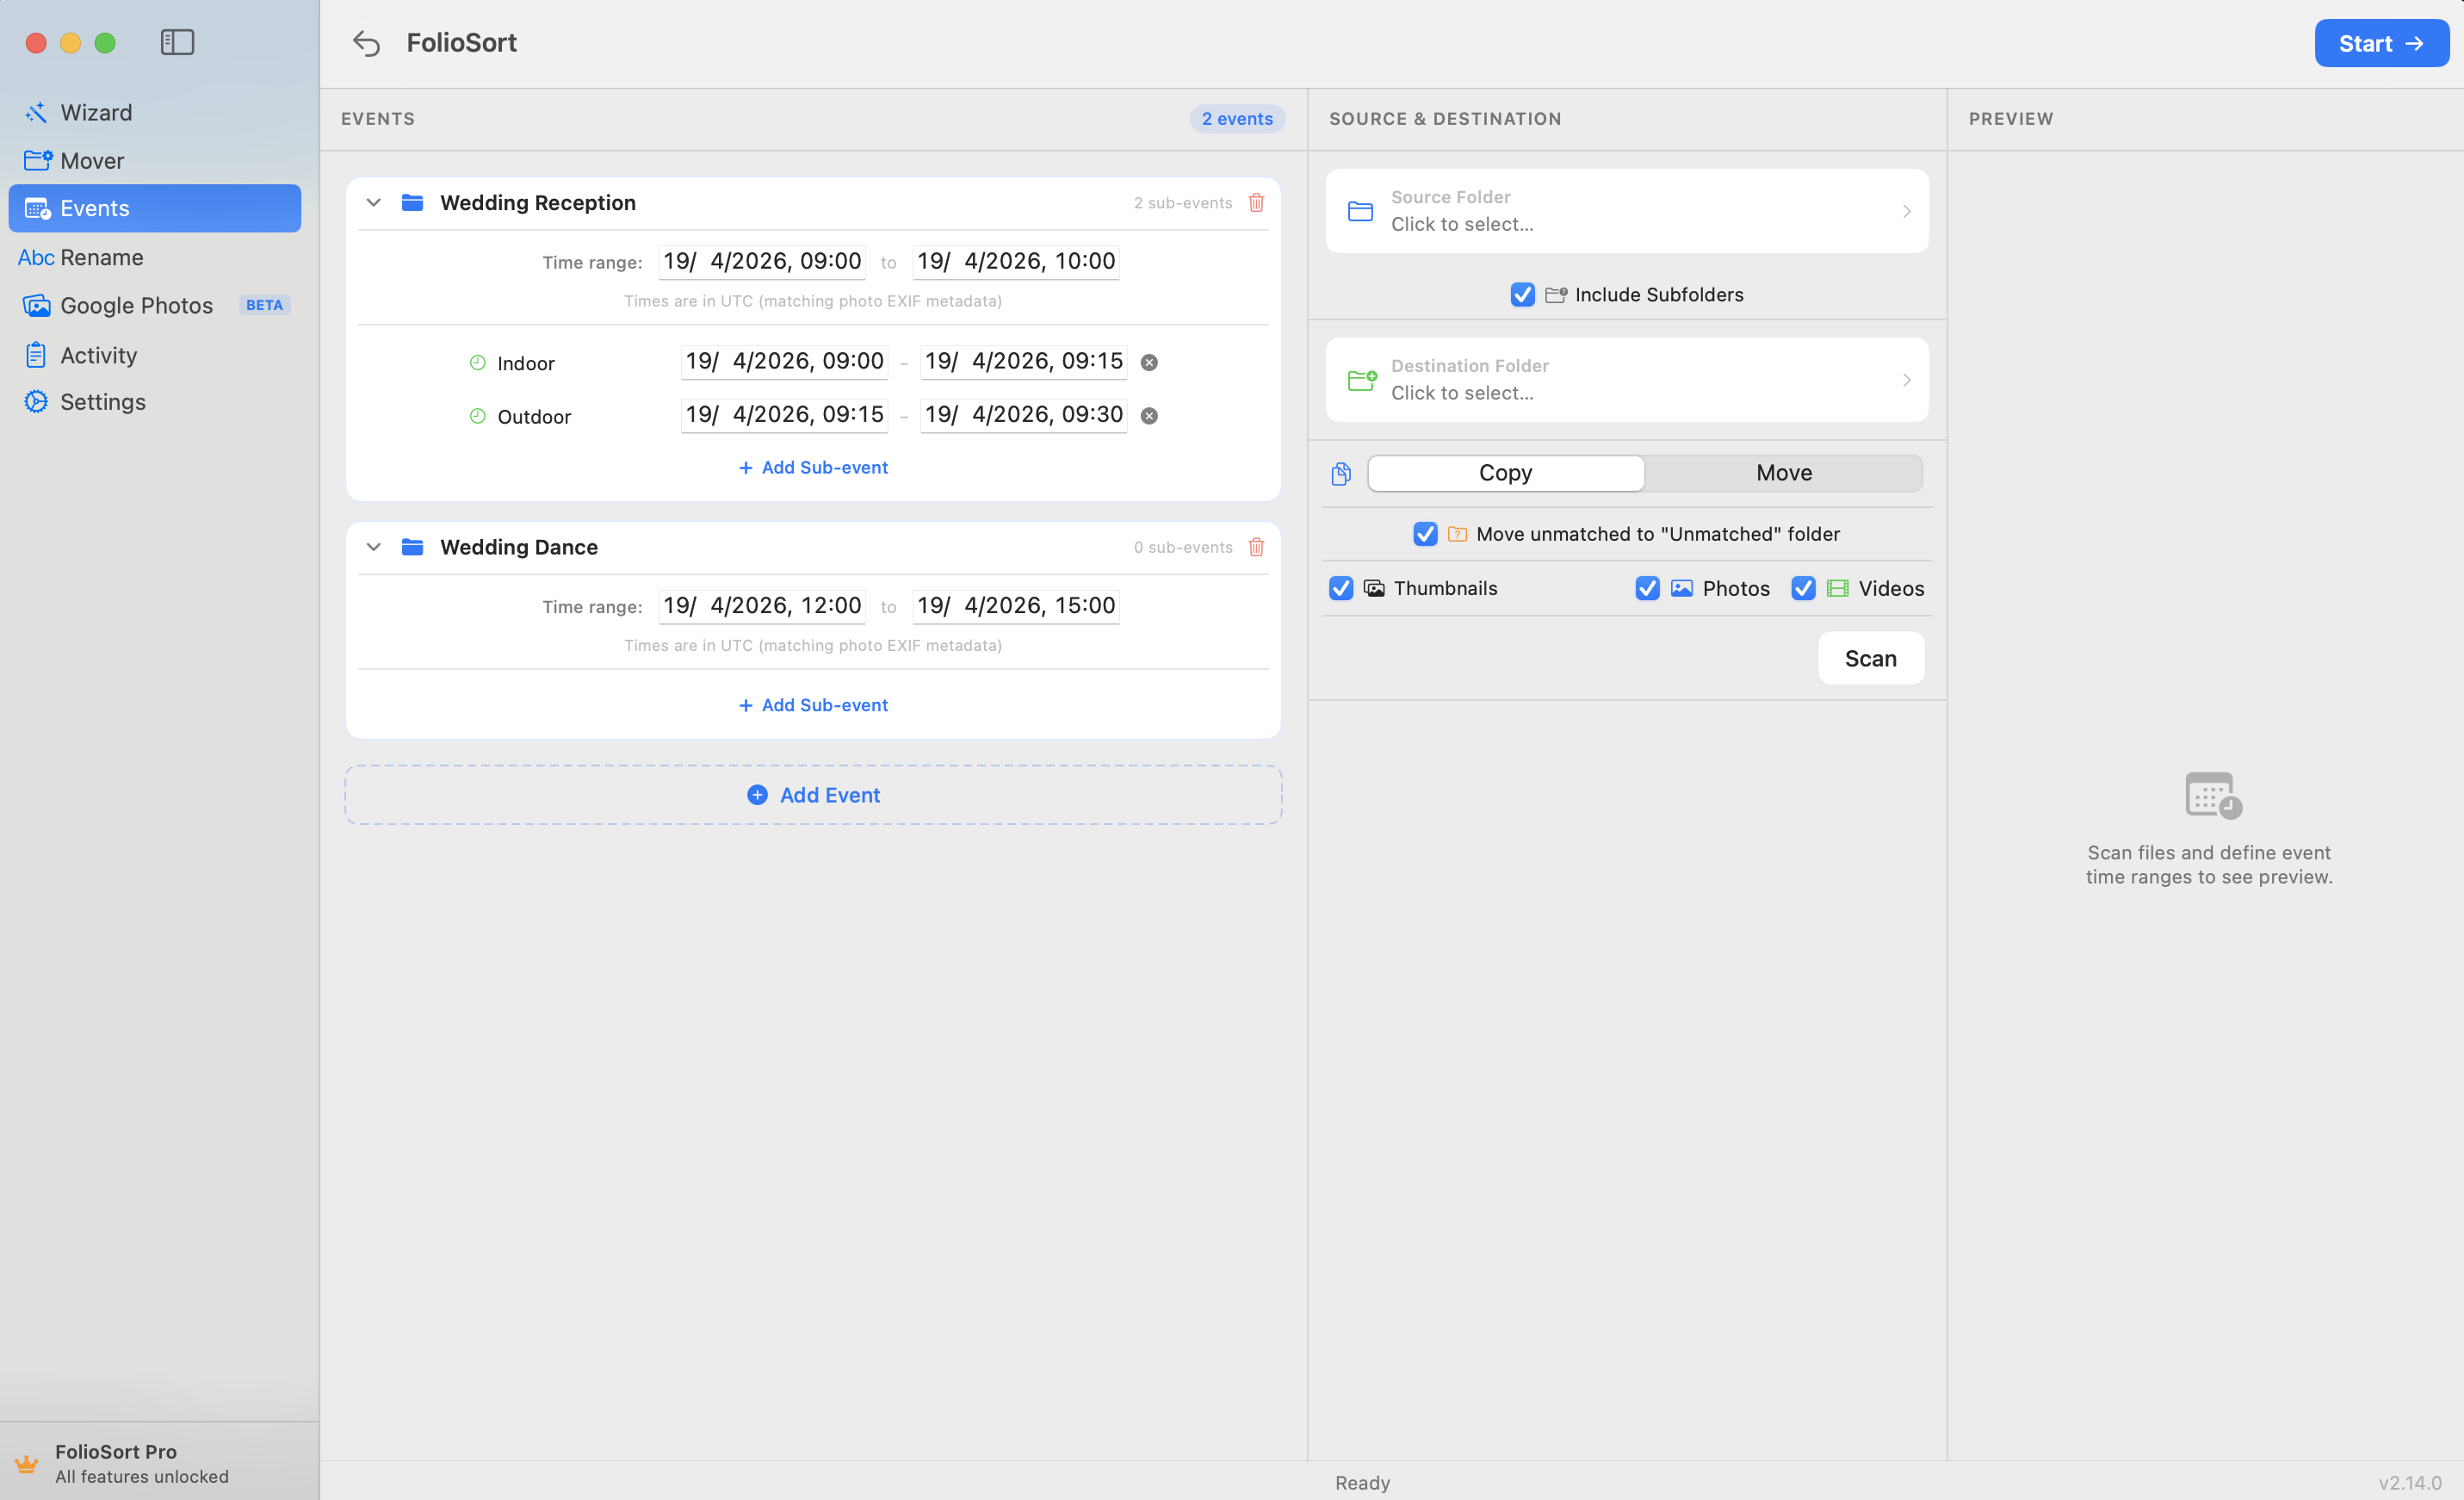
Task: Edit Indoor start time field
Action: tap(784, 361)
